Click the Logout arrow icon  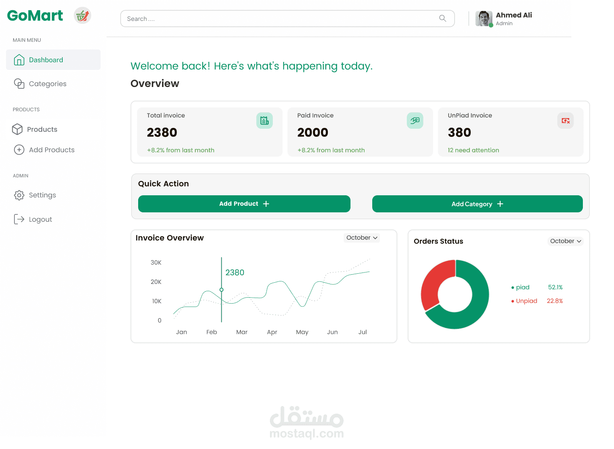[19, 219]
